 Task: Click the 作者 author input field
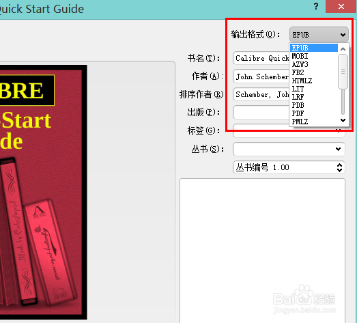point(261,76)
